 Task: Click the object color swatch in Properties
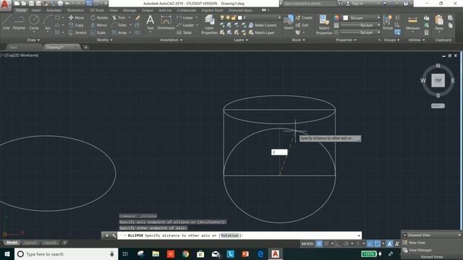[346, 17]
